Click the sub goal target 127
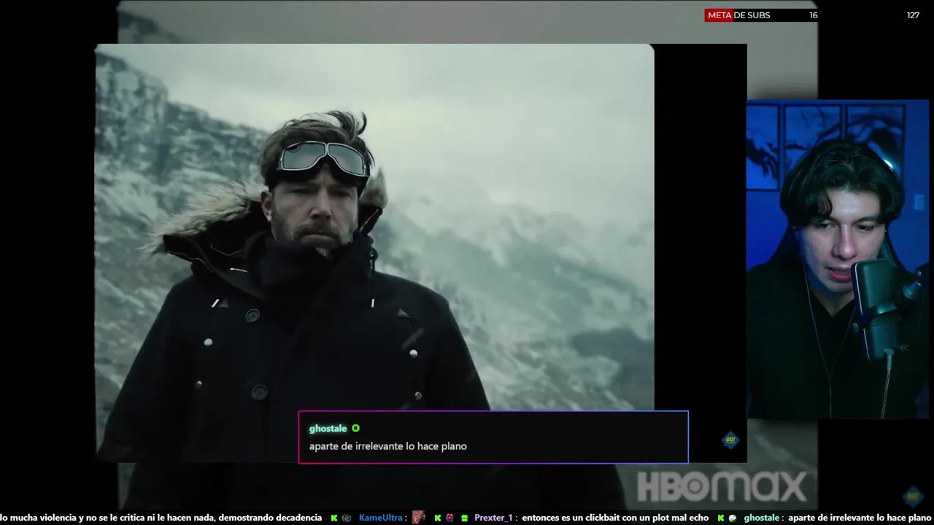Screen dimensions: 934x525 [913, 15]
